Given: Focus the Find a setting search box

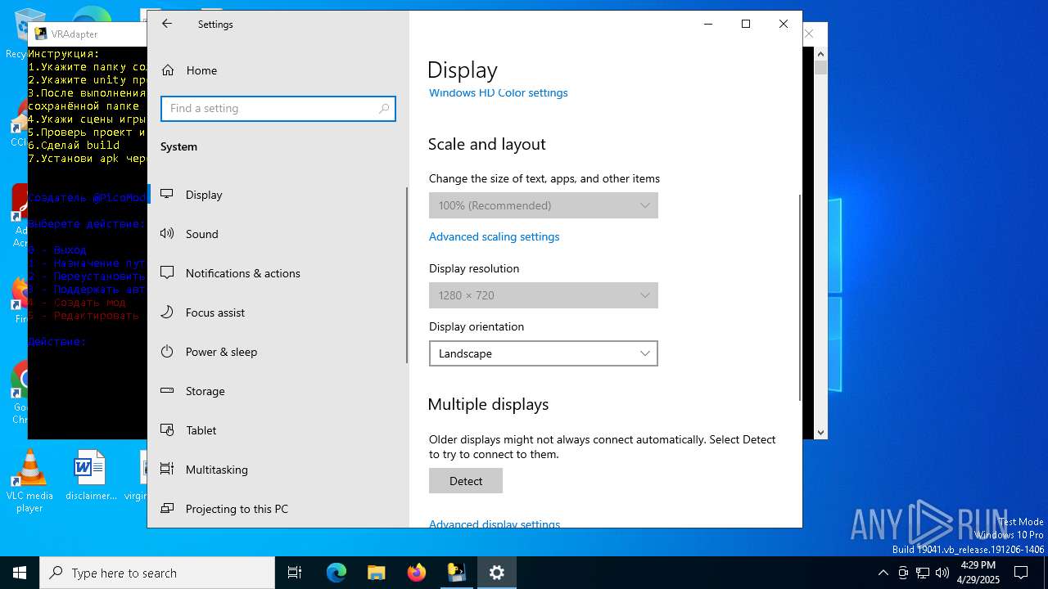Looking at the screenshot, I should 278,108.
